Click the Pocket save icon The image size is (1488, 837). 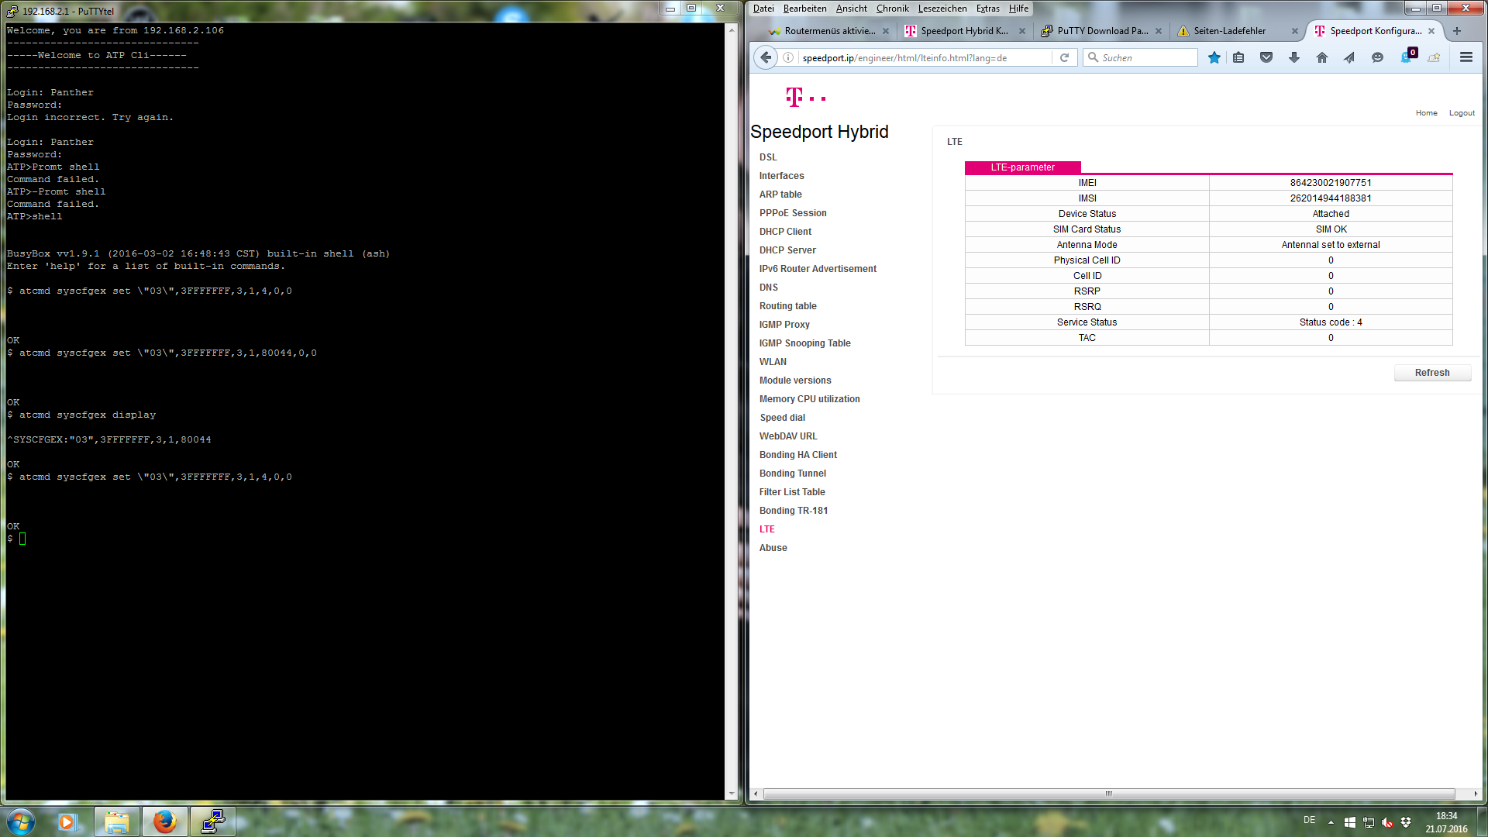[x=1266, y=57]
